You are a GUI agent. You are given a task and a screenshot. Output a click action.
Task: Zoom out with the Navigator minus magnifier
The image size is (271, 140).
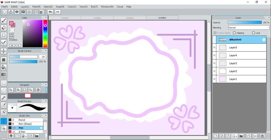click(x=31, y=90)
